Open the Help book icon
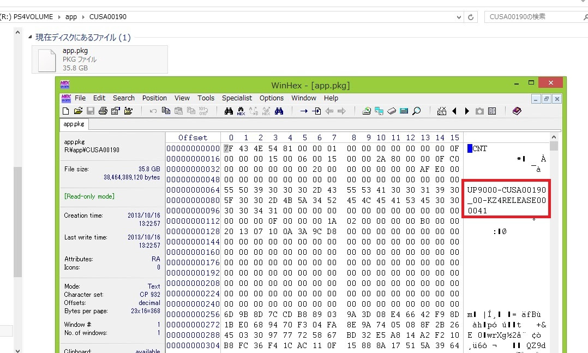Viewport: 588px width, 353px height. click(x=517, y=111)
